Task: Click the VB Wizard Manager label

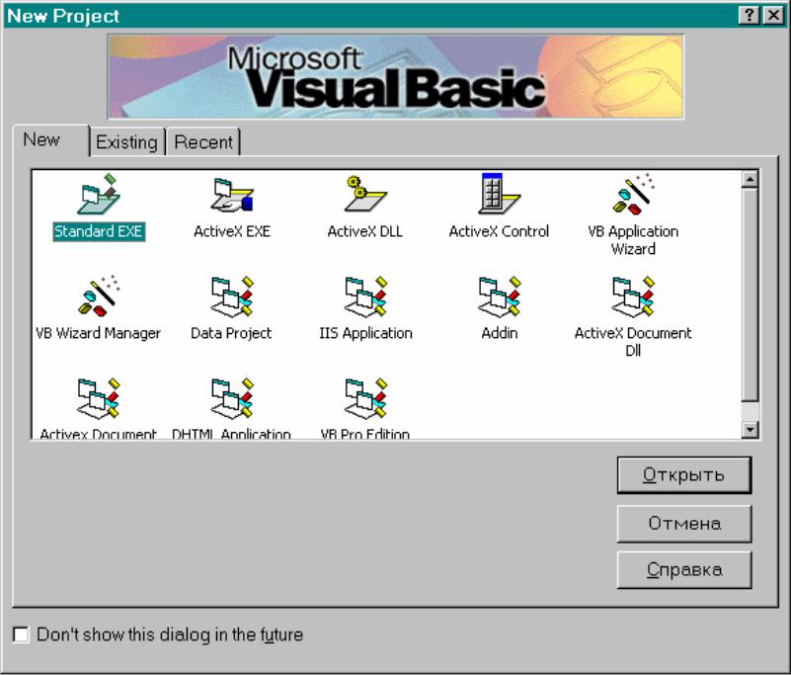Action: point(99,333)
